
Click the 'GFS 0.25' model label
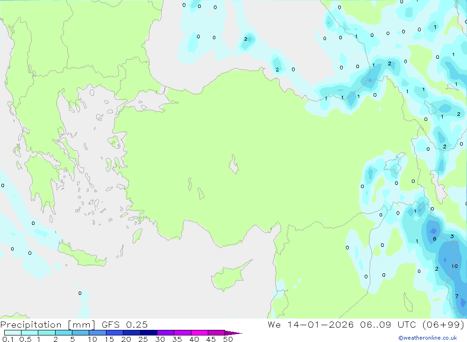pyautogui.click(x=125, y=325)
